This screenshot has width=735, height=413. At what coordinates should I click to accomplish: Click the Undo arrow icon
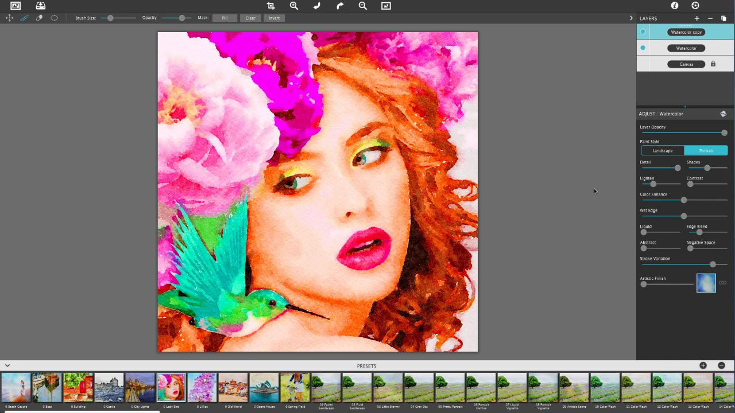coord(316,6)
